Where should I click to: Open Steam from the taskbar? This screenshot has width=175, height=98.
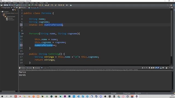tap(96, 96)
